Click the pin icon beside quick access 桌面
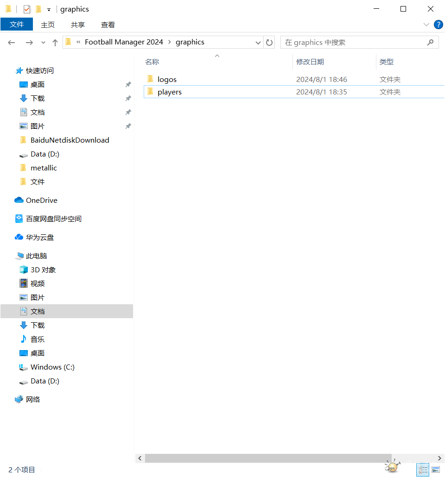This screenshot has height=477, width=445. (128, 85)
